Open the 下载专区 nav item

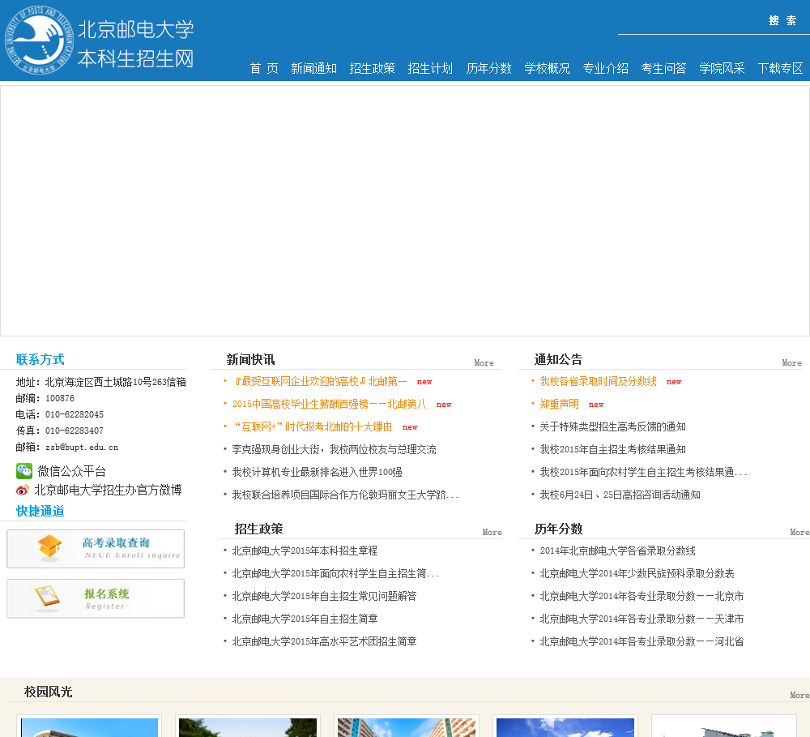coord(781,68)
